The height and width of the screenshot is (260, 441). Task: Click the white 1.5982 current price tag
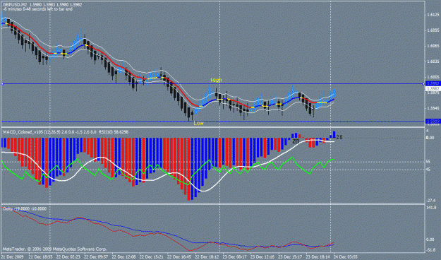coord(433,89)
